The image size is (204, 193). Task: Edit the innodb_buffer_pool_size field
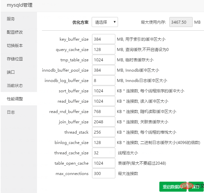103,70
